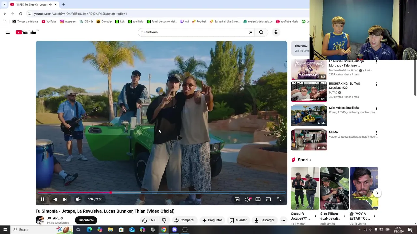417x234 pixels.
Task: Click the magnifier search button
Action: pyautogui.click(x=261, y=32)
